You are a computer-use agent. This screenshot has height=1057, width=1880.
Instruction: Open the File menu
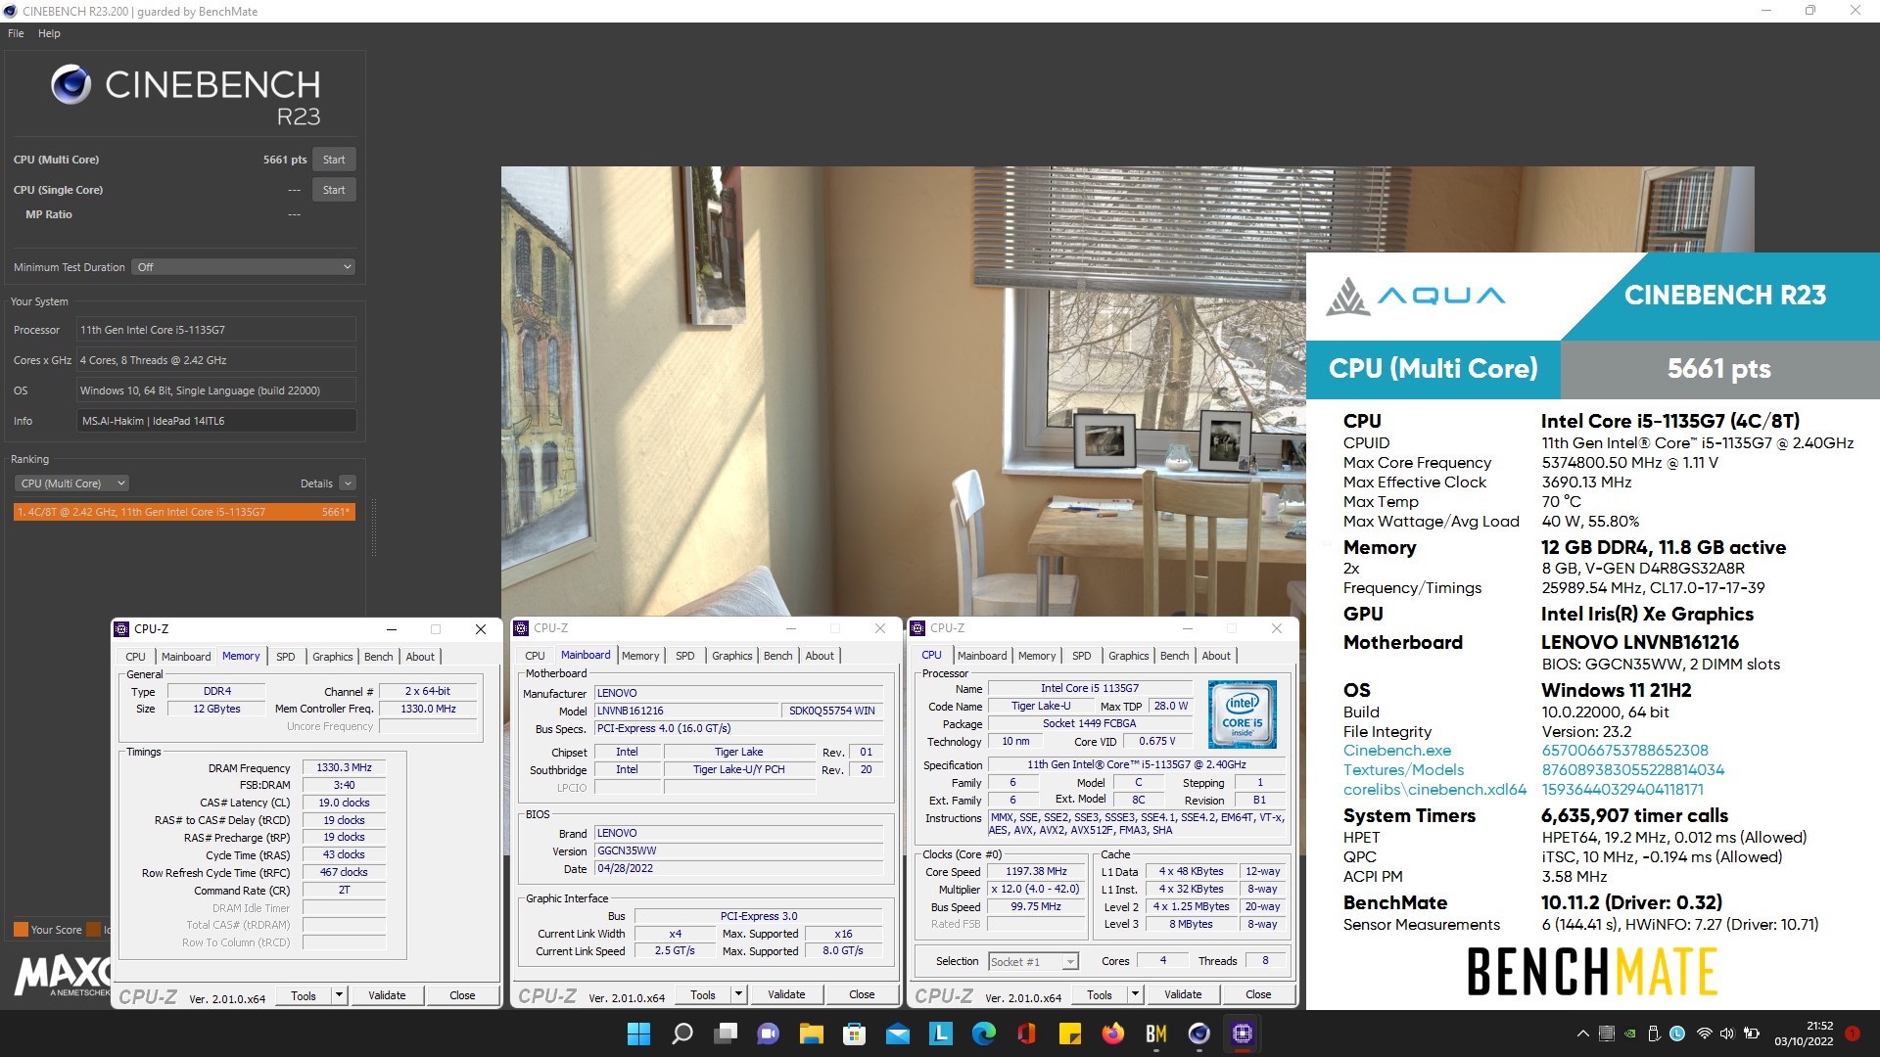(16, 33)
